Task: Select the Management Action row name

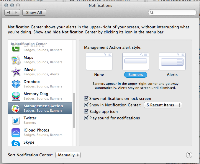Action: pos(43,106)
